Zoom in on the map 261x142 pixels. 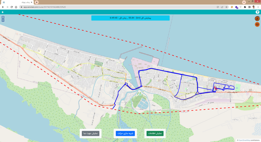3,17
